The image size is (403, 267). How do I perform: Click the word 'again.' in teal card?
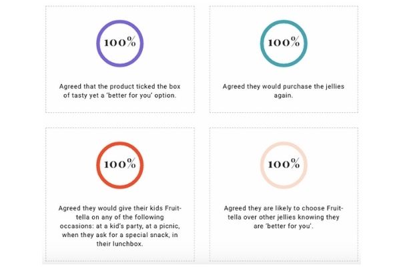pyautogui.click(x=284, y=95)
